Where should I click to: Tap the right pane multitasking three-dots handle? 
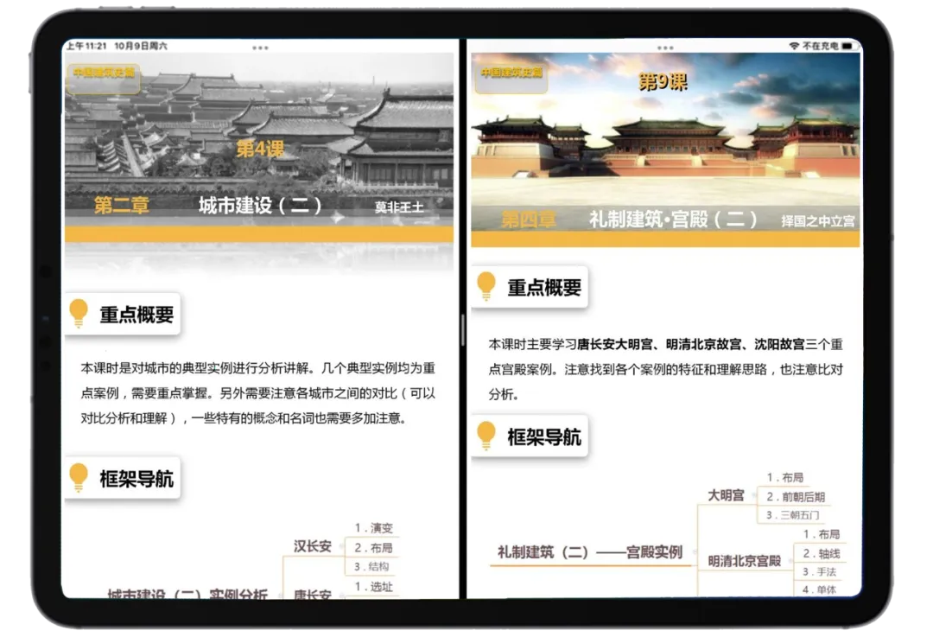click(665, 48)
